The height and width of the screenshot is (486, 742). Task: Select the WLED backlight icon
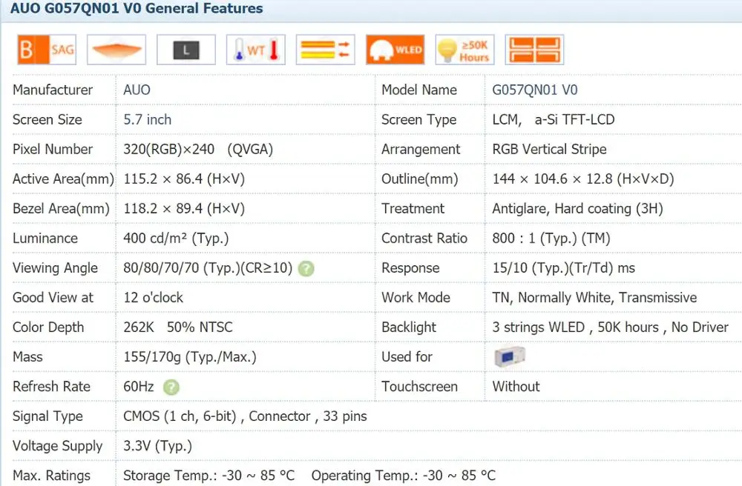tap(395, 50)
